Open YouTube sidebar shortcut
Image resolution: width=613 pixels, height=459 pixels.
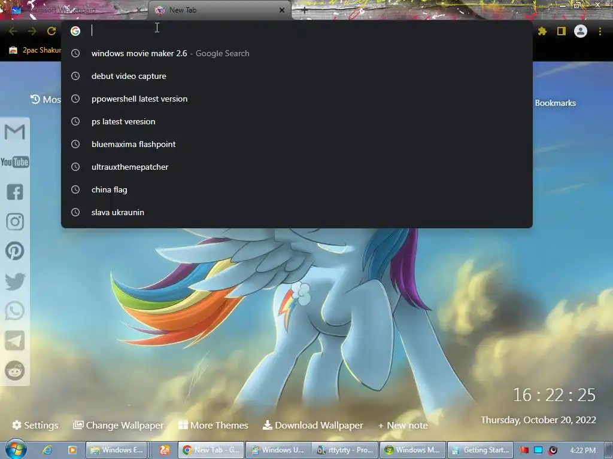coord(15,162)
